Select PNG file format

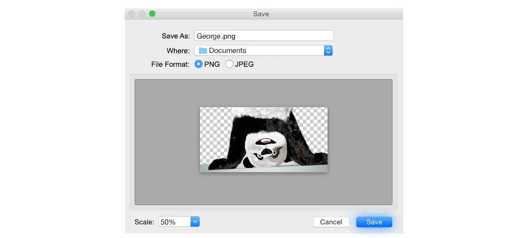pyautogui.click(x=199, y=64)
